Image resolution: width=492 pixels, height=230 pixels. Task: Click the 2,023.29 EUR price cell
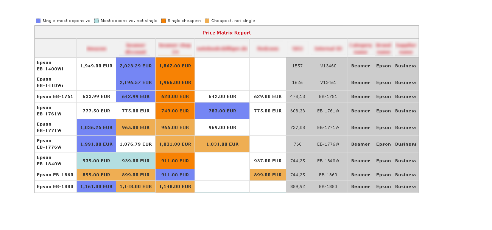(x=136, y=66)
